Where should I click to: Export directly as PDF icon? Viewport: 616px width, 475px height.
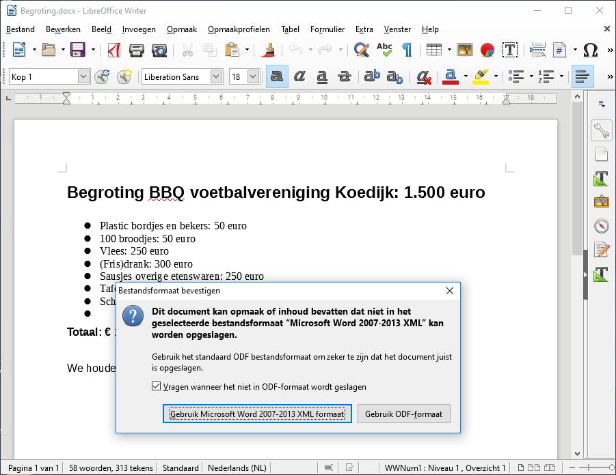(114, 50)
